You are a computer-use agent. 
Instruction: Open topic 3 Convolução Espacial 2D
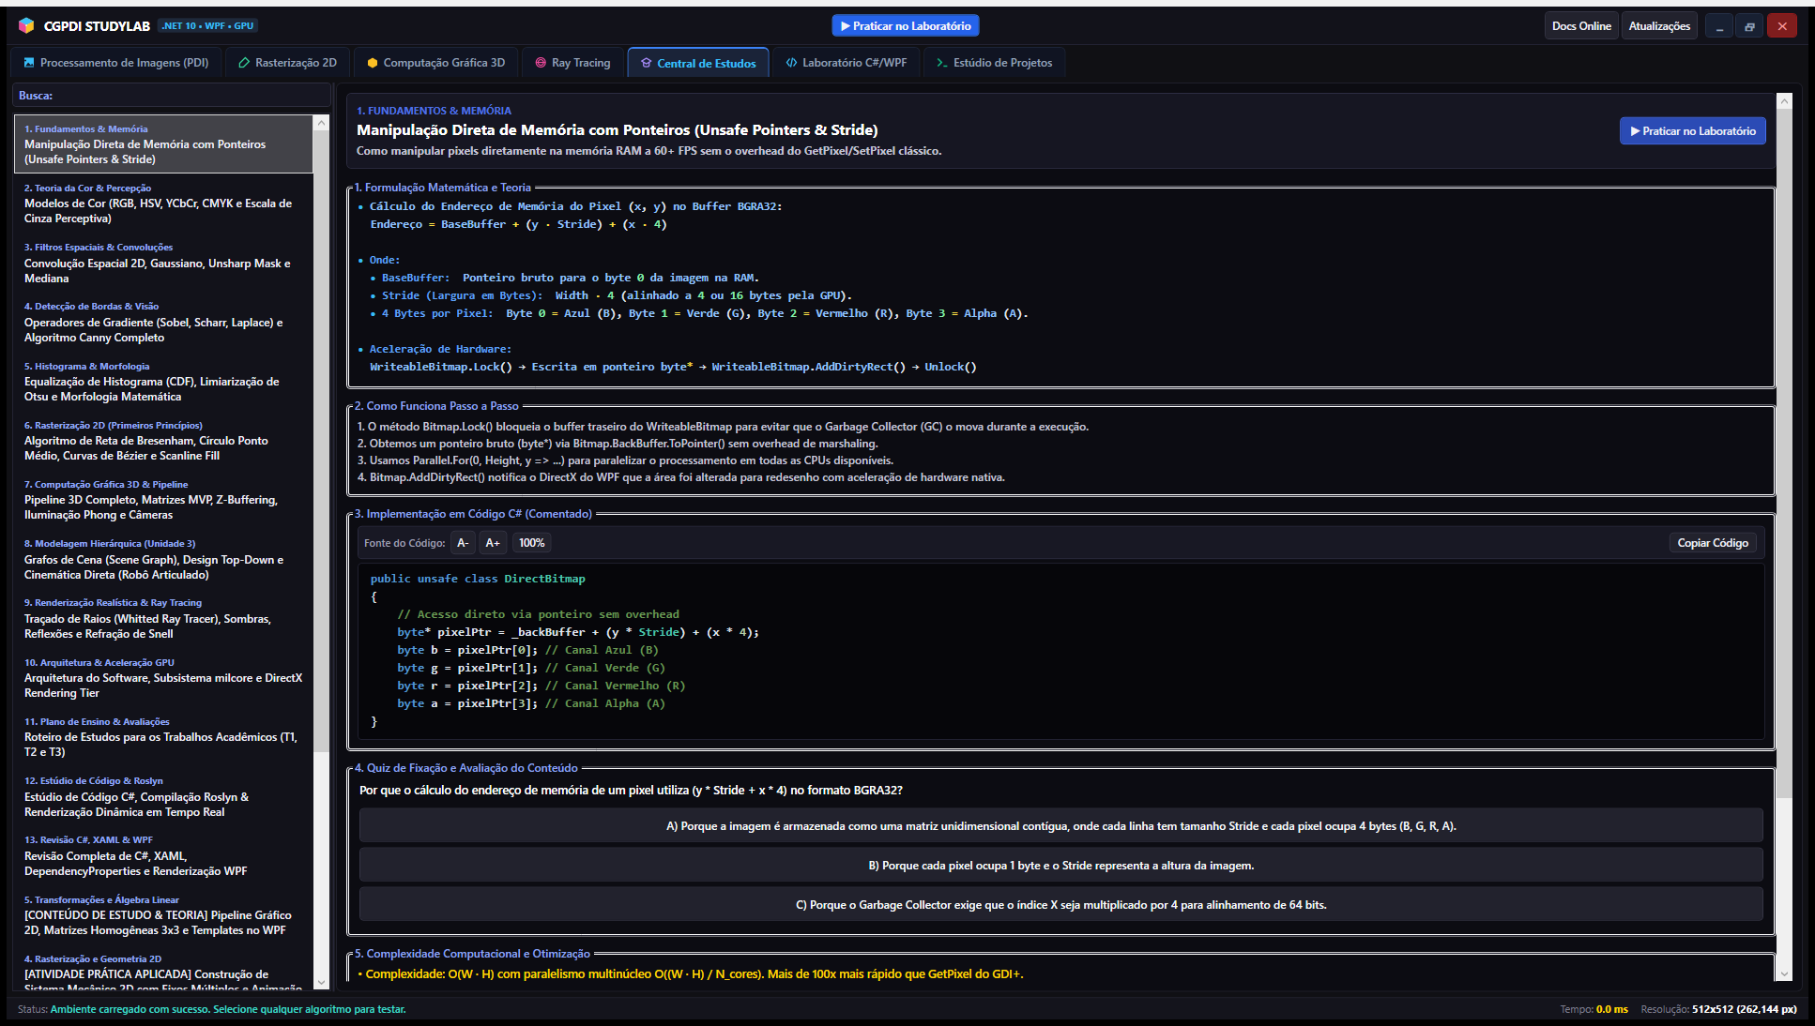click(x=163, y=263)
